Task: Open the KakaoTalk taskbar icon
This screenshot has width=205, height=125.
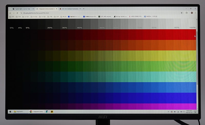Action: [x=52, y=112]
